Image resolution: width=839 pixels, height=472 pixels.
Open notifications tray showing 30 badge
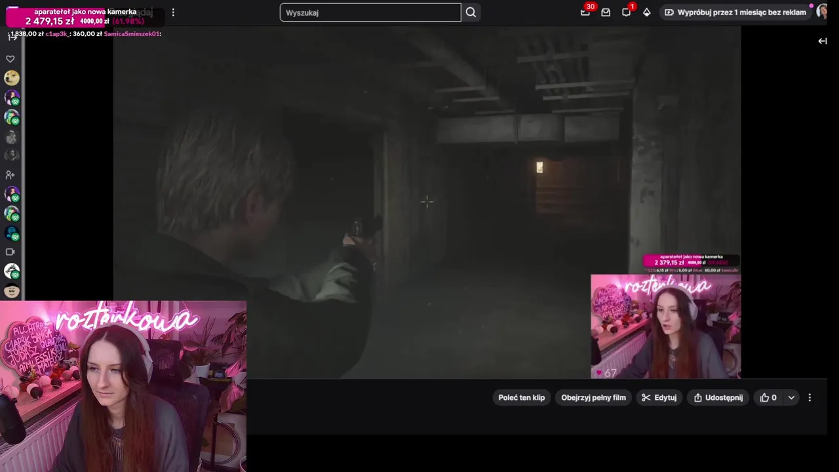[x=585, y=12]
